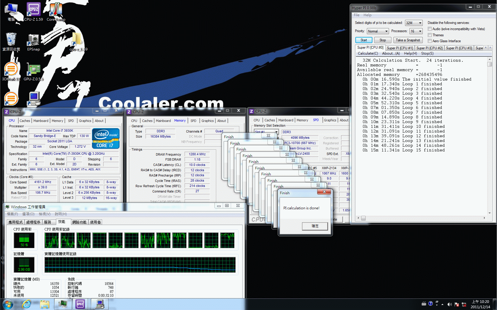Screen dimensions: 497x310
Task: Open the Core Temp desktop shortcut
Action: pos(56,12)
